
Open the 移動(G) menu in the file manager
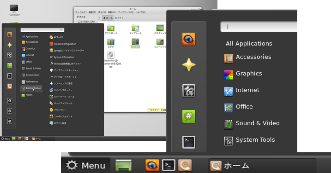pos(112,12)
